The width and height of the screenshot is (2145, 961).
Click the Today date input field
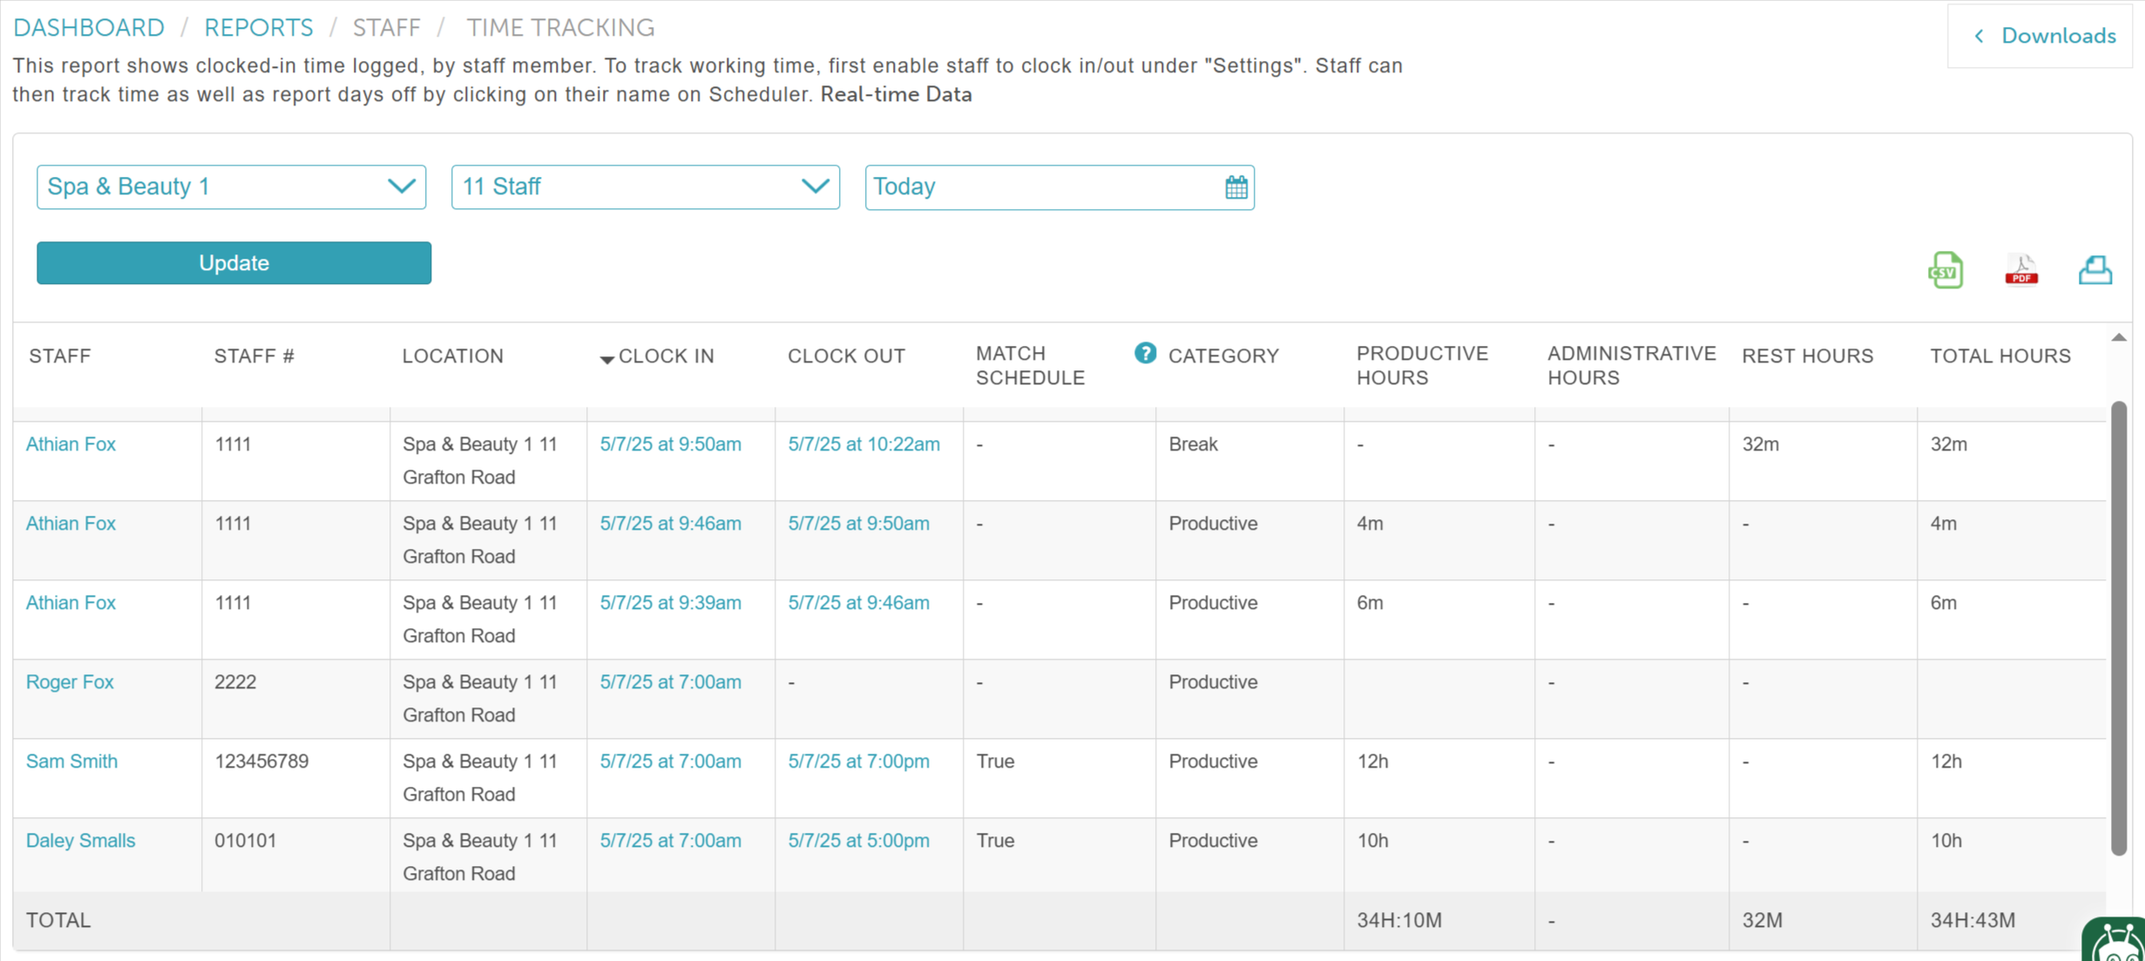(1041, 187)
